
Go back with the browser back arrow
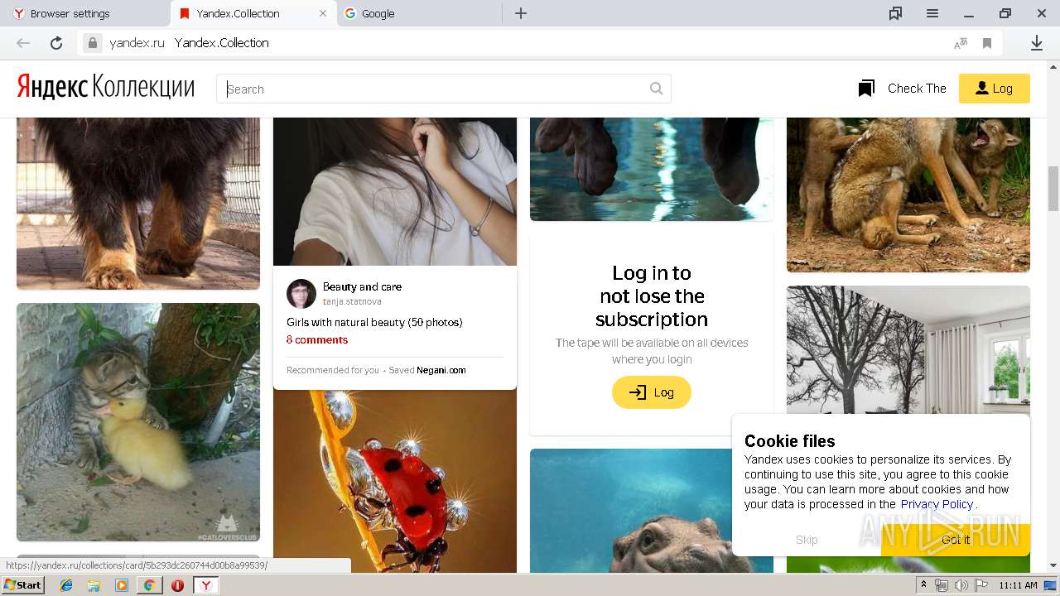pos(23,43)
